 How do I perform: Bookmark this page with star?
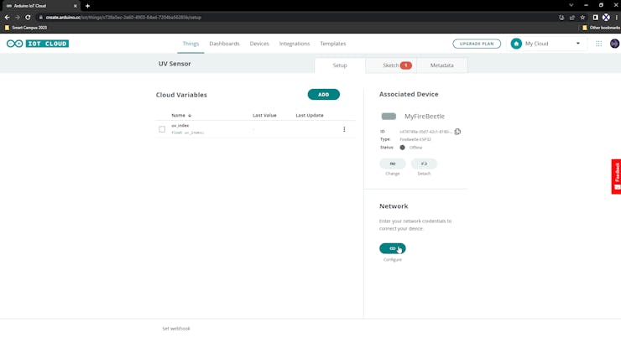[582, 18]
